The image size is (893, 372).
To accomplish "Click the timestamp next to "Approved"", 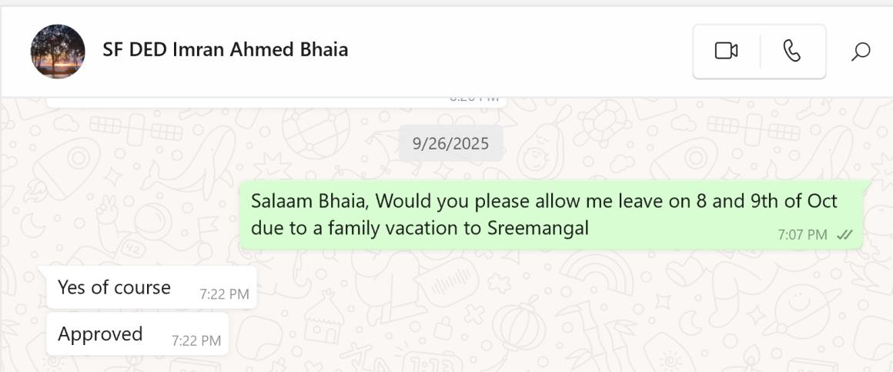I will pos(196,340).
